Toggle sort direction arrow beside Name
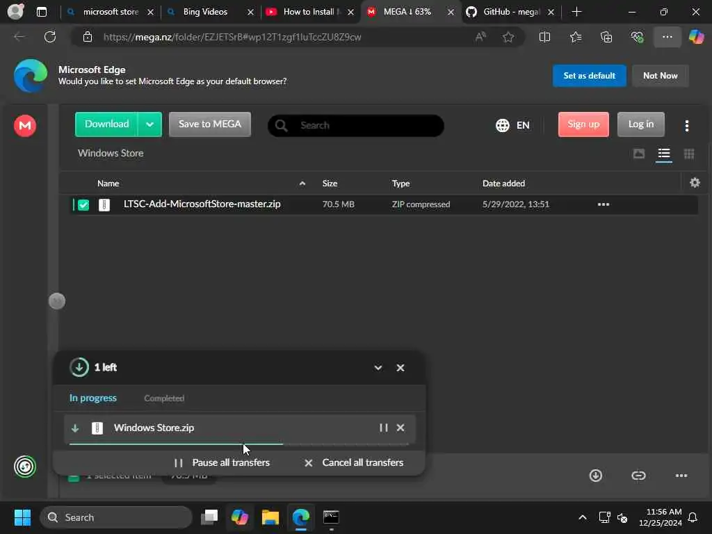Image resolution: width=712 pixels, height=534 pixels. point(302,184)
